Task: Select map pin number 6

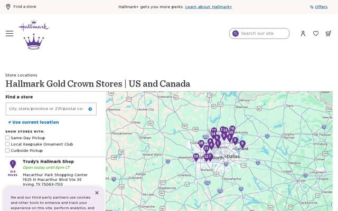Action: click(217, 138)
